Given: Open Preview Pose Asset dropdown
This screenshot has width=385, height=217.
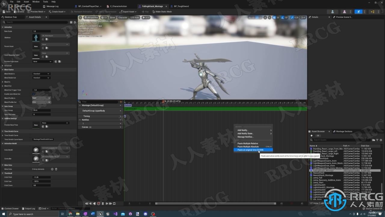Looking at the screenshot, I should tap(42, 61).
